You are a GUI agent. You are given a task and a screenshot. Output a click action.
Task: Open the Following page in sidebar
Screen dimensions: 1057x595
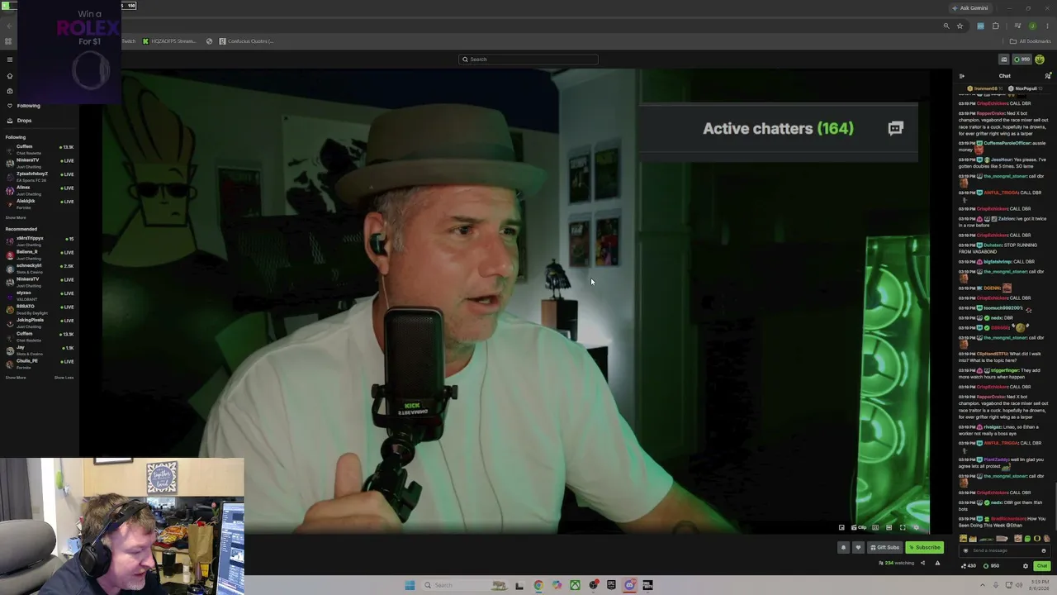click(28, 106)
